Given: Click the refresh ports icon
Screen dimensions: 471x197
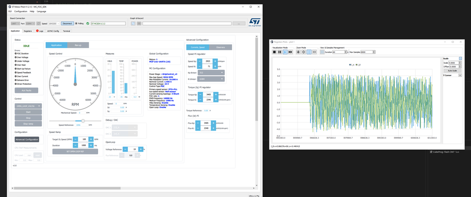Looking at the screenshot, I should coord(38,24).
